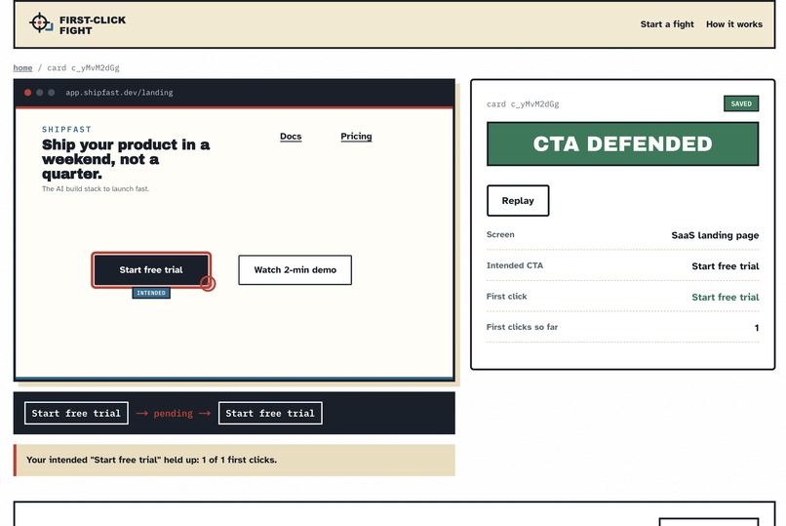Select the first Start free trial flow chip
The height and width of the screenshot is (526, 786).
point(76,413)
